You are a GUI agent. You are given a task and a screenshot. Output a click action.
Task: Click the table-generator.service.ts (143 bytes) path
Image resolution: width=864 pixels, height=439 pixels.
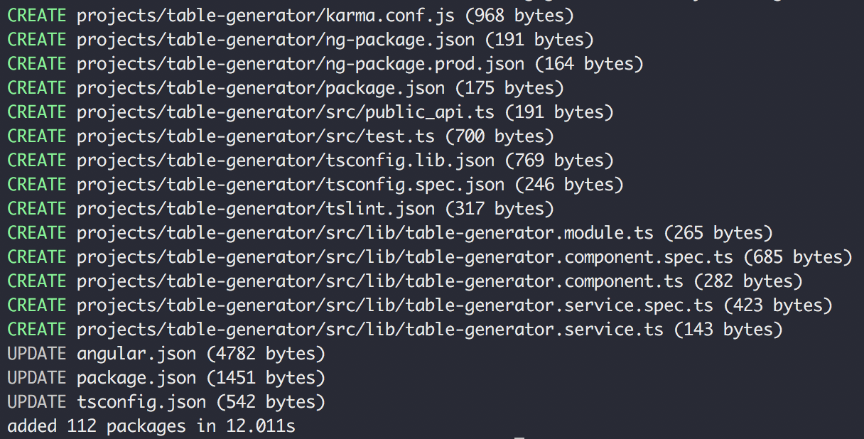coord(370,330)
